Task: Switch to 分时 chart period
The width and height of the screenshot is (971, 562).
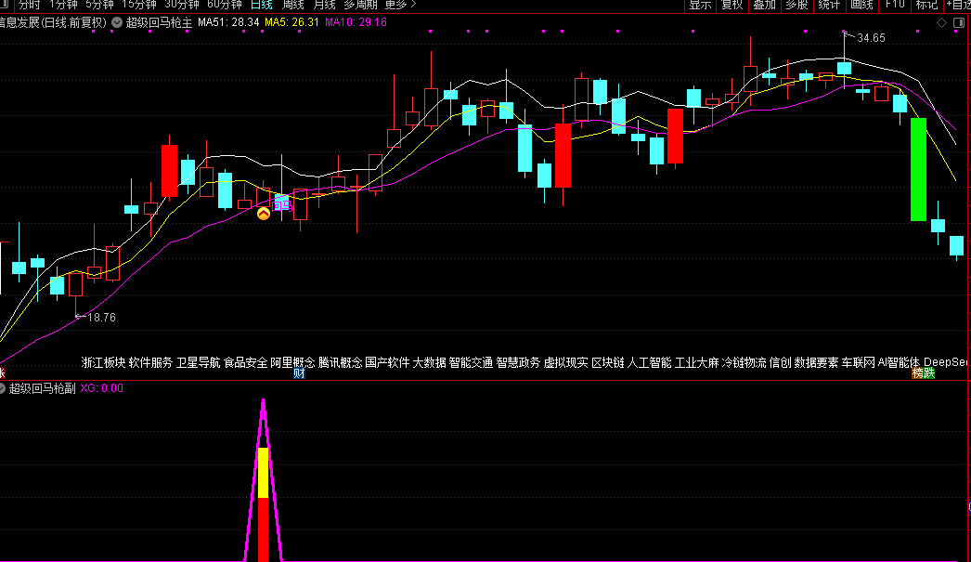Action: pos(29,5)
